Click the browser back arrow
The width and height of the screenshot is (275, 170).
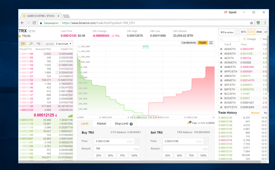(x=22, y=23)
